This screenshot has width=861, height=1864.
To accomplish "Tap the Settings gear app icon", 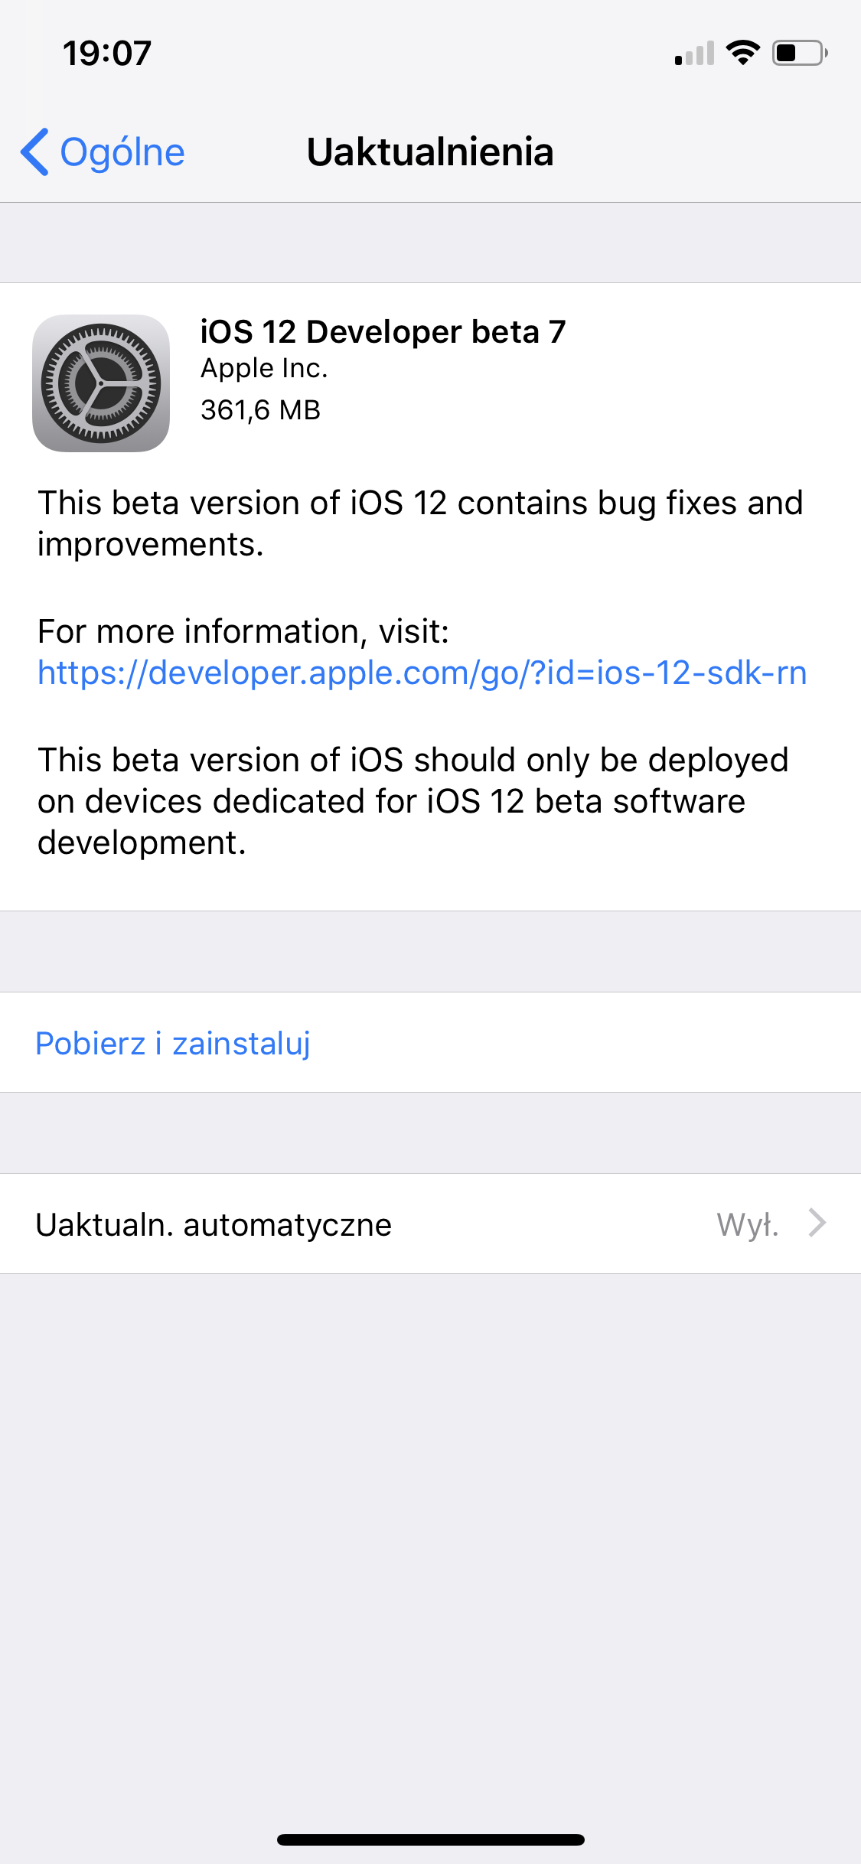I will (x=101, y=383).
